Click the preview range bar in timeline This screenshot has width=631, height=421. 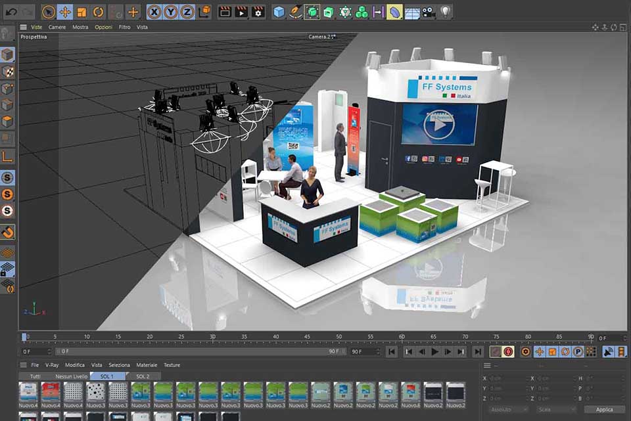pyautogui.click(x=200, y=351)
